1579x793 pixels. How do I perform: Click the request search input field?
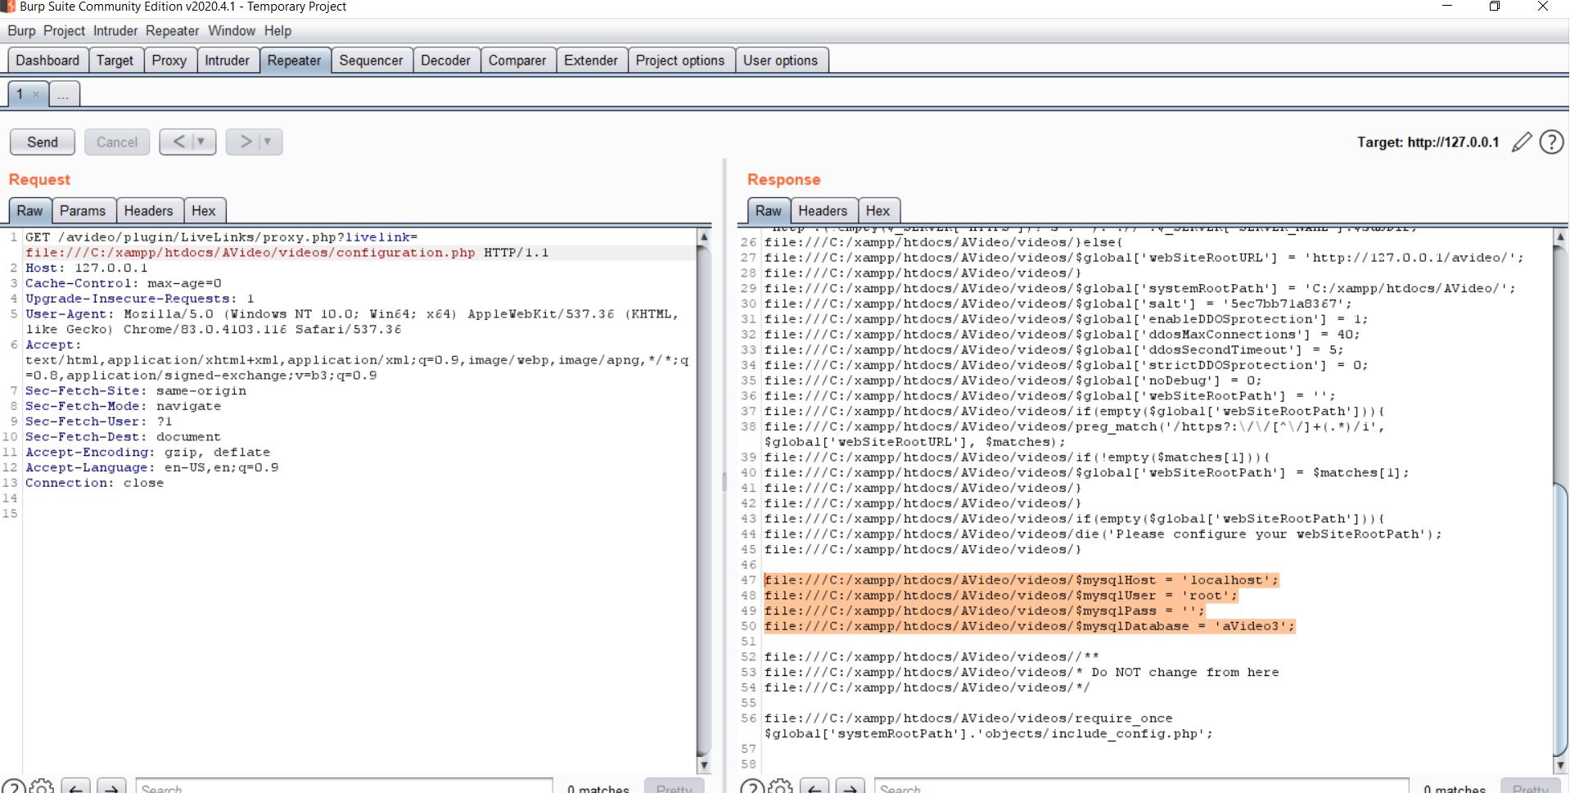point(345,788)
